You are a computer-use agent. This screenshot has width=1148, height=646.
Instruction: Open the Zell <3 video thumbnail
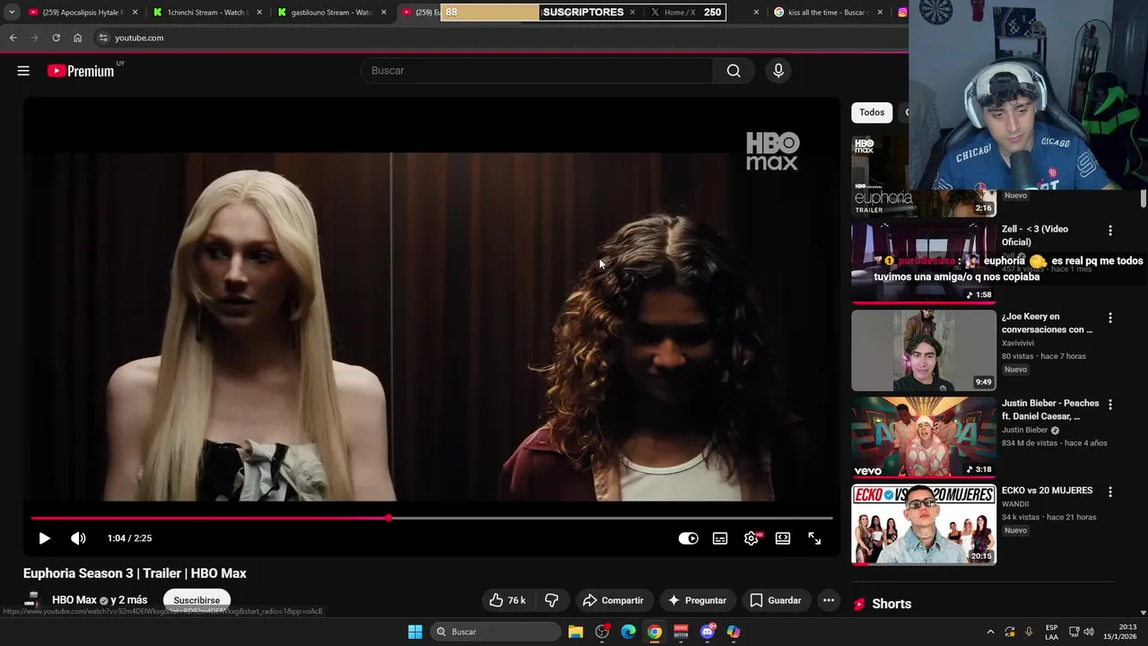924,263
